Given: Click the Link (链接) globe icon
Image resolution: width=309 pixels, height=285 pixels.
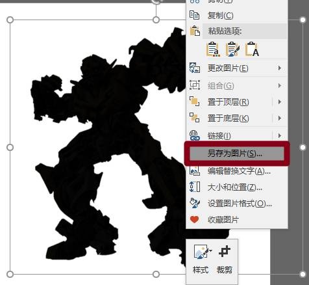Looking at the screenshot, I should (194, 135).
